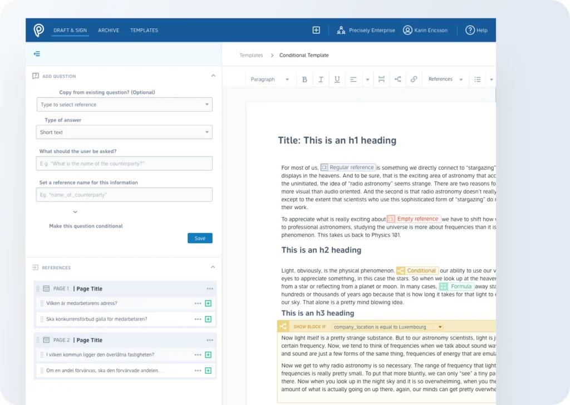The image size is (570, 405).
Task: Insert 'I vilken kommun ligger' reference via plus
Action: pos(208,355)
